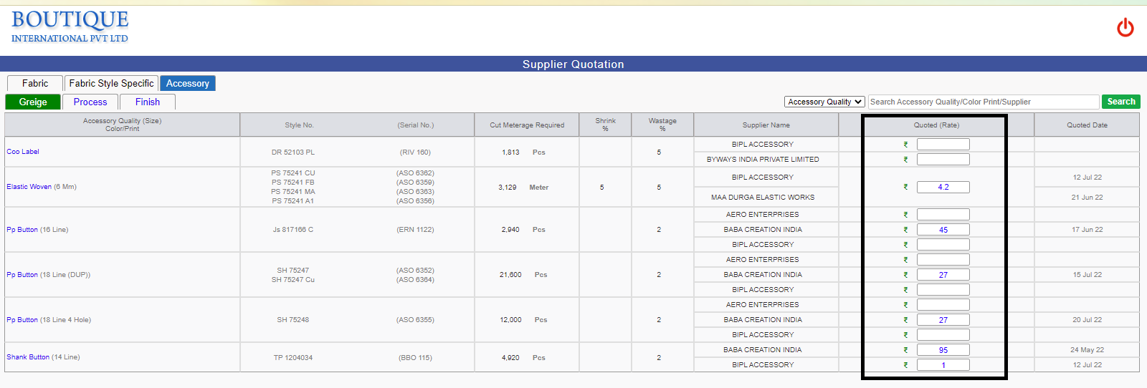Open the Elastic Woven accessory link
The image size is (1147, 388).
(29, 187)
